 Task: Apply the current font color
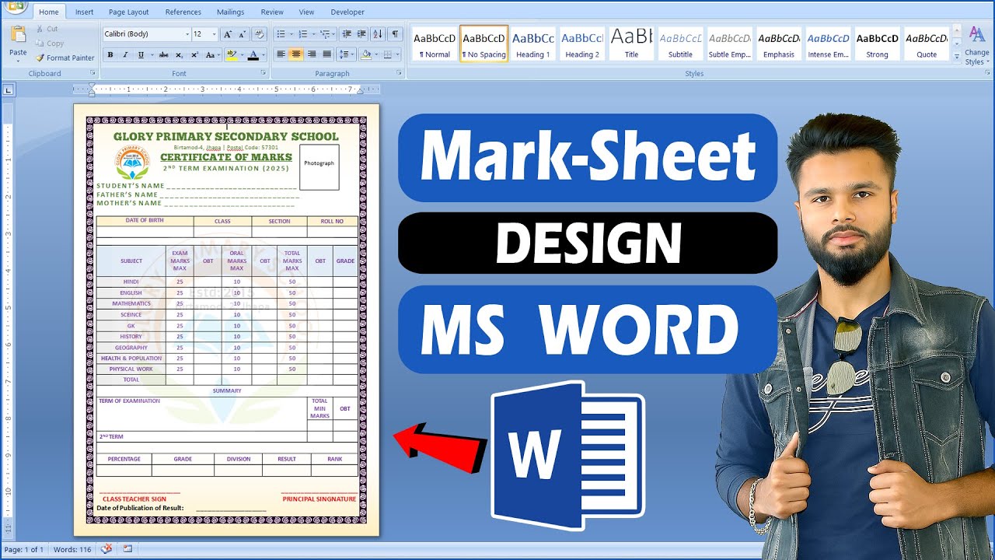tap(253, 54)
